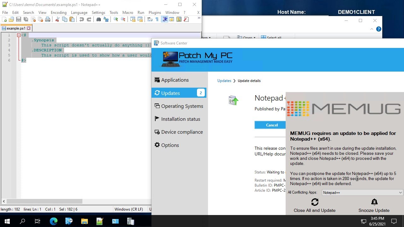Open the Plugins menu in Notepad++
The width and height of the screenshot is (404, 227).
pos(155,13)
